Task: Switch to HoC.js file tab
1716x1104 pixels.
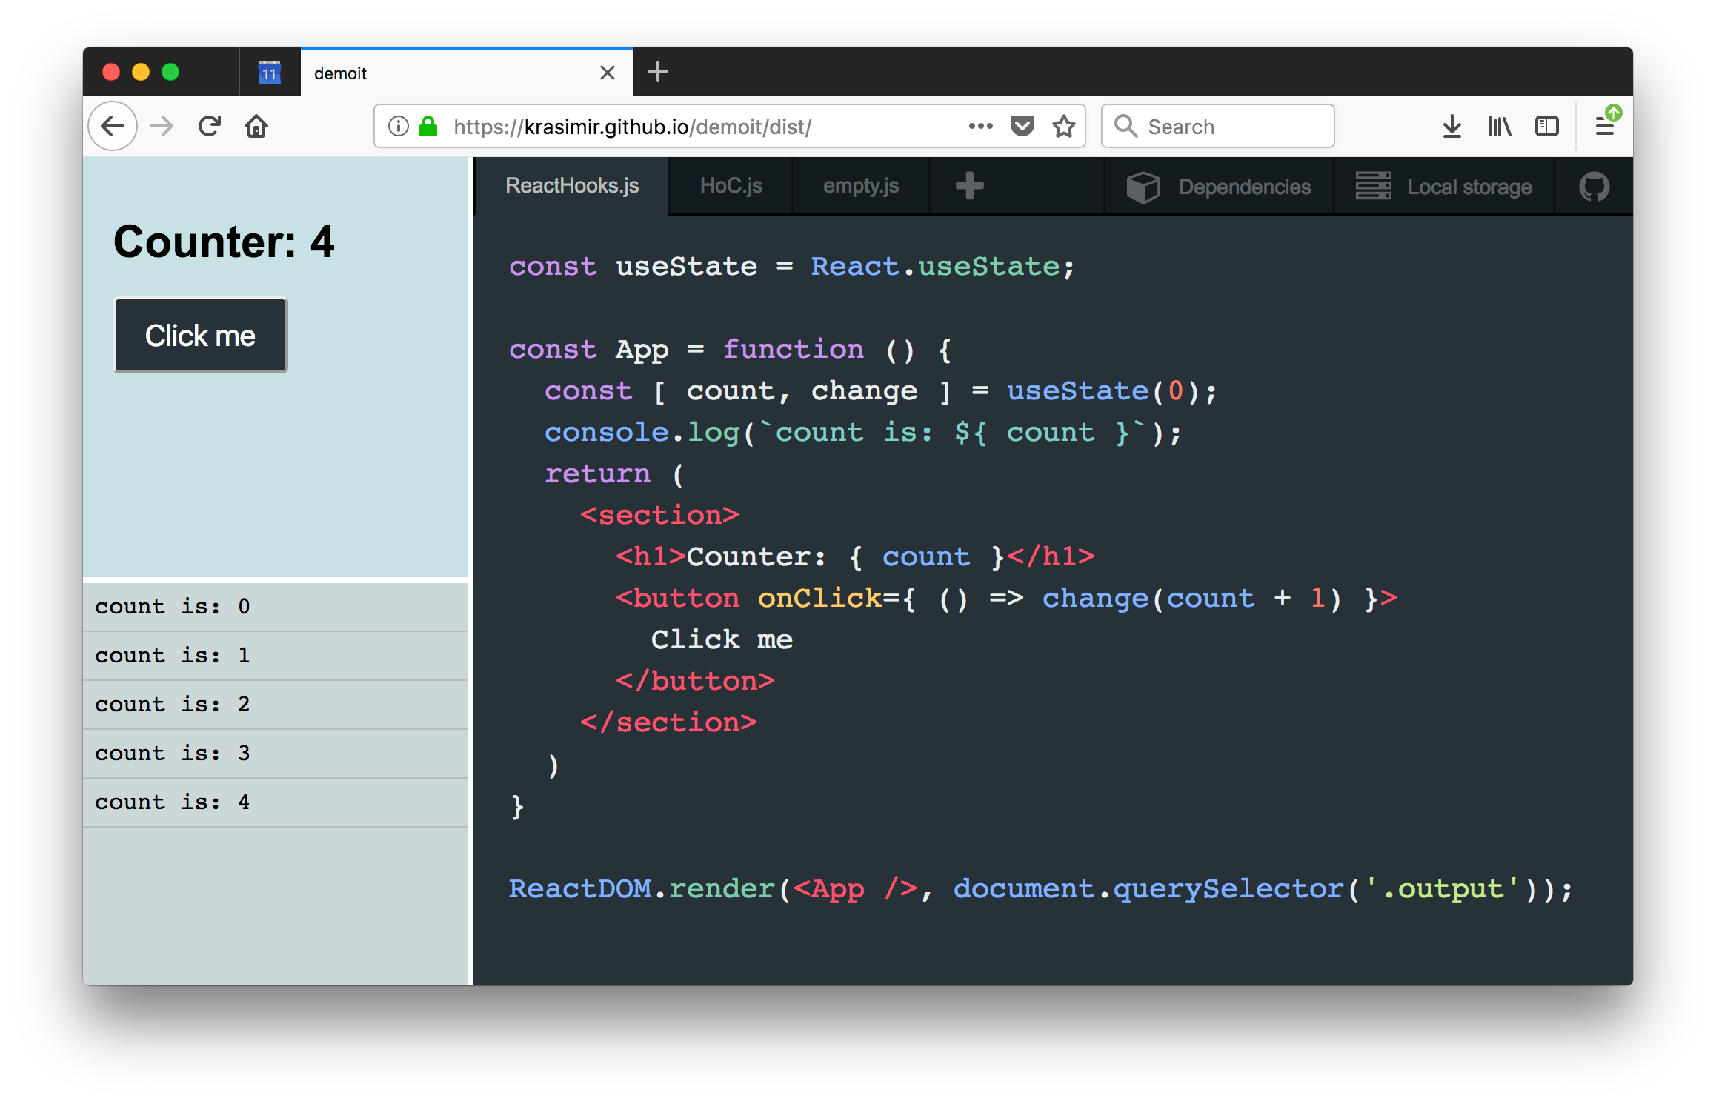Action: point(731,186)
